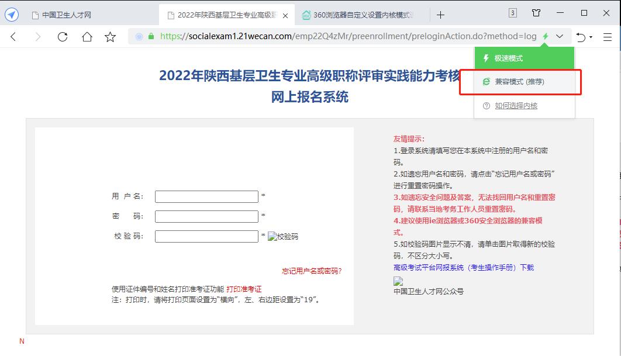Open the browser hamburger menu
The height and width of the screenshot is (356, 621).
608,36
